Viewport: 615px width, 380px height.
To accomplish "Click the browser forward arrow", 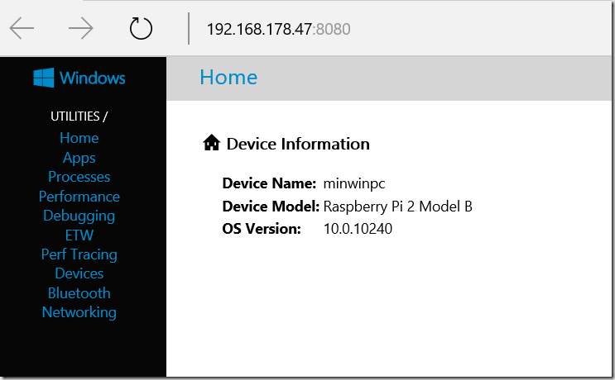I will 81,28.
